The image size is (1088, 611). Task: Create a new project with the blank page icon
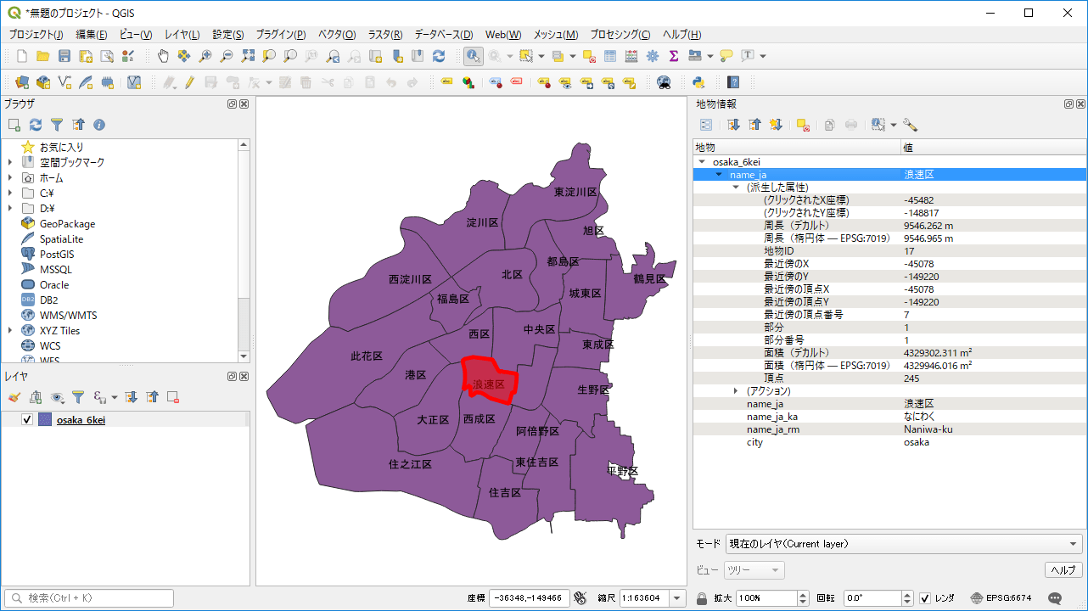coord(22,56)
